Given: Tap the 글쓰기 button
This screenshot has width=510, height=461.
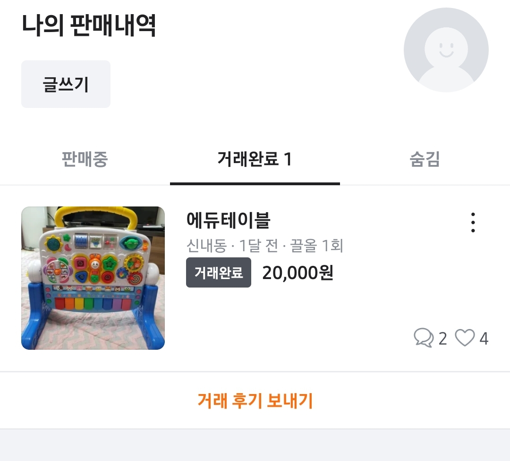Looking at the screenshot, I should 66,84.
